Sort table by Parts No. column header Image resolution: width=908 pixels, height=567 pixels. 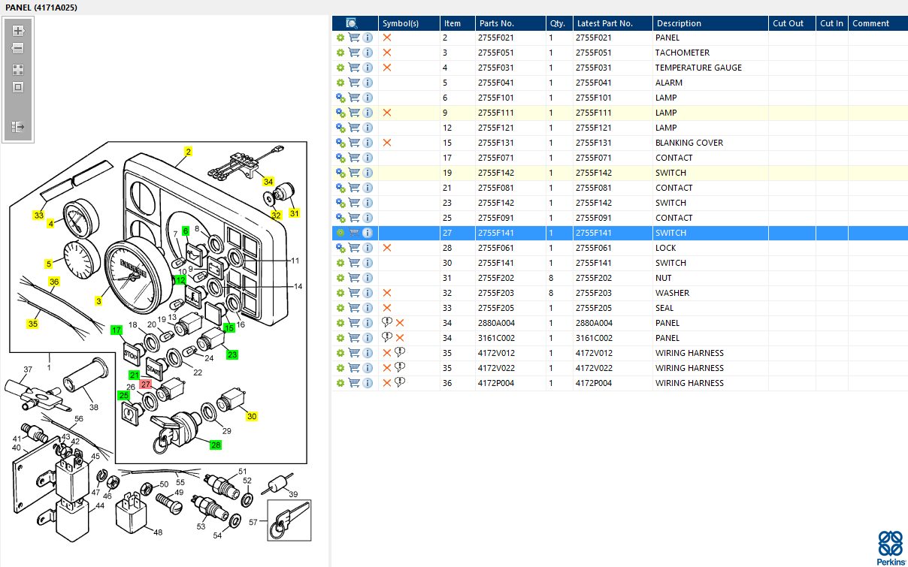pos(496,23)
